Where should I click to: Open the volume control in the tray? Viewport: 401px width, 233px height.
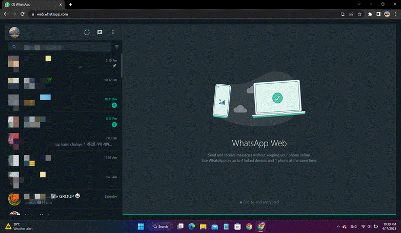pyautogui.click(x=369, y=226)
